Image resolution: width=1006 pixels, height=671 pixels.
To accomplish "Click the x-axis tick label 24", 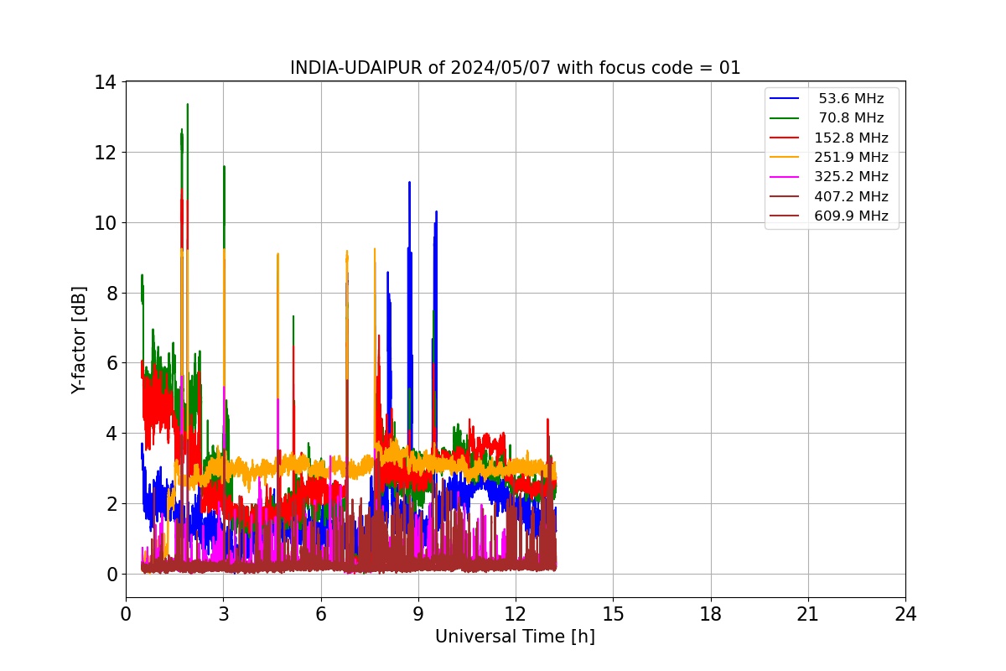I will tap(905, 614).
